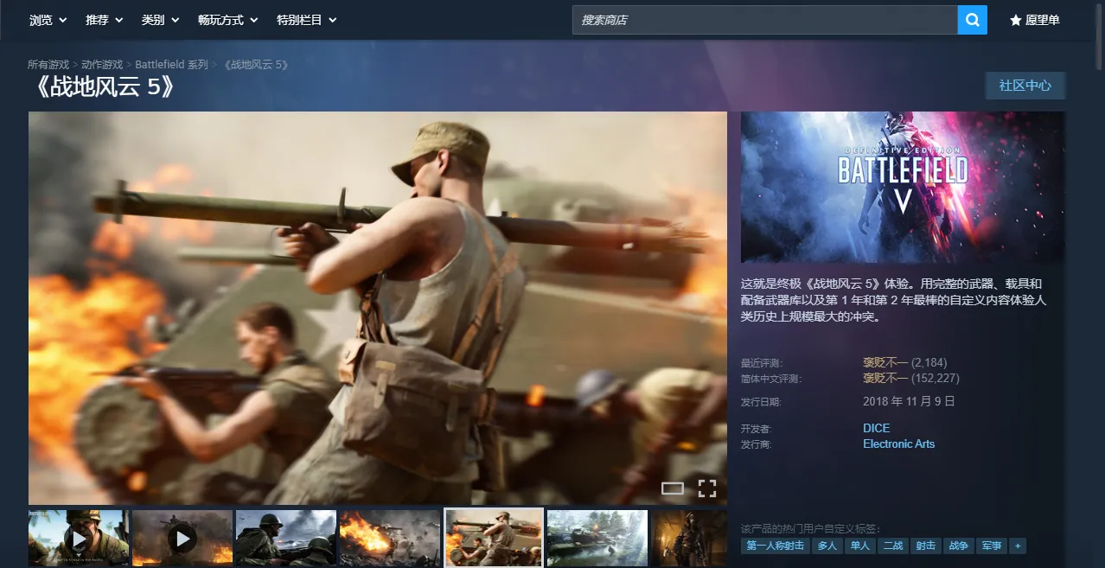
Task: Toggle theater mode rectangle icon
Action: [672, 488]
